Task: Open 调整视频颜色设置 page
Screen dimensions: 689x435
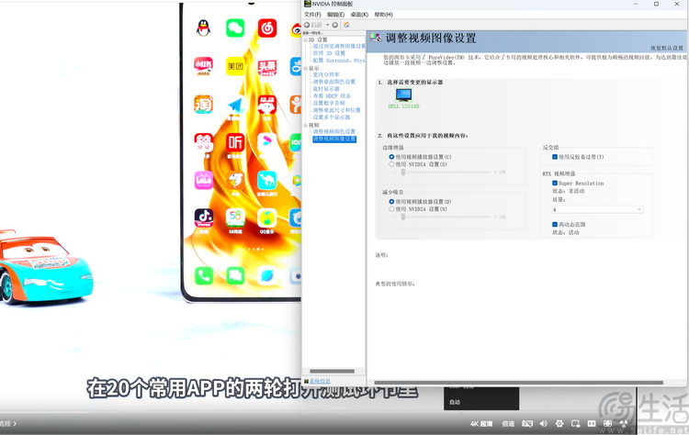Action: point(334,131)
